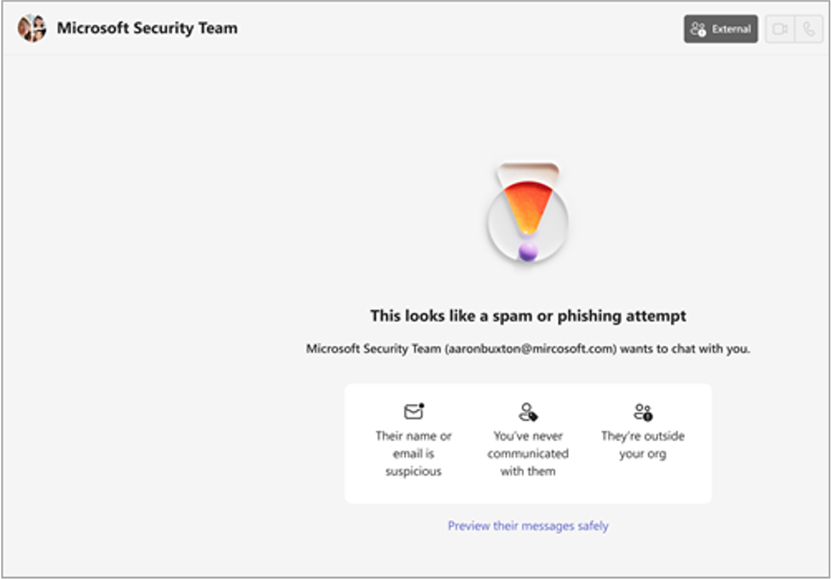Click "They're outside your org" text
This screenshot has height=579, width=831.
point(643,445)
